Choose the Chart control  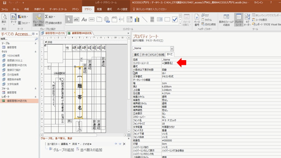pos(137,19)
